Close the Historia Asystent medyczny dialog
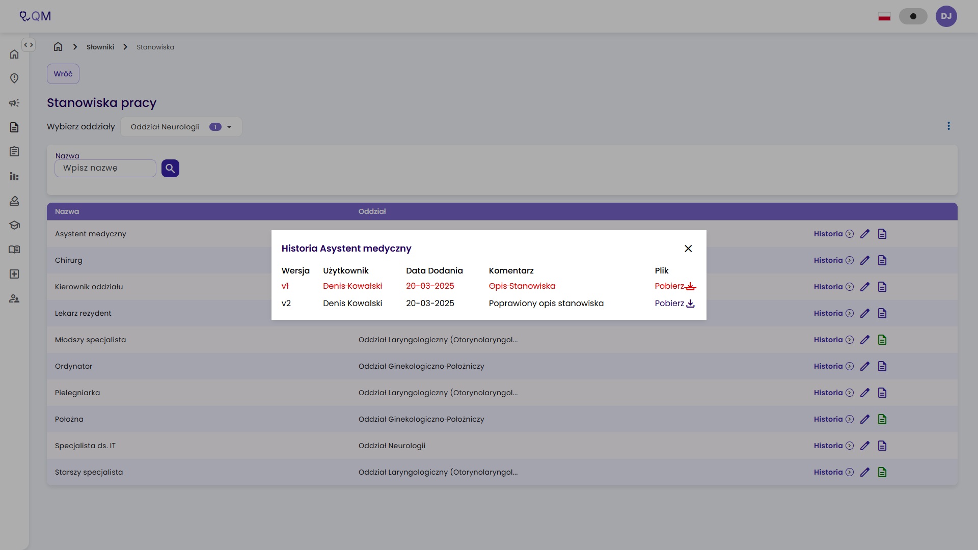Image resolution: width=978 pixels, height=550 pixels. (688, 249)
